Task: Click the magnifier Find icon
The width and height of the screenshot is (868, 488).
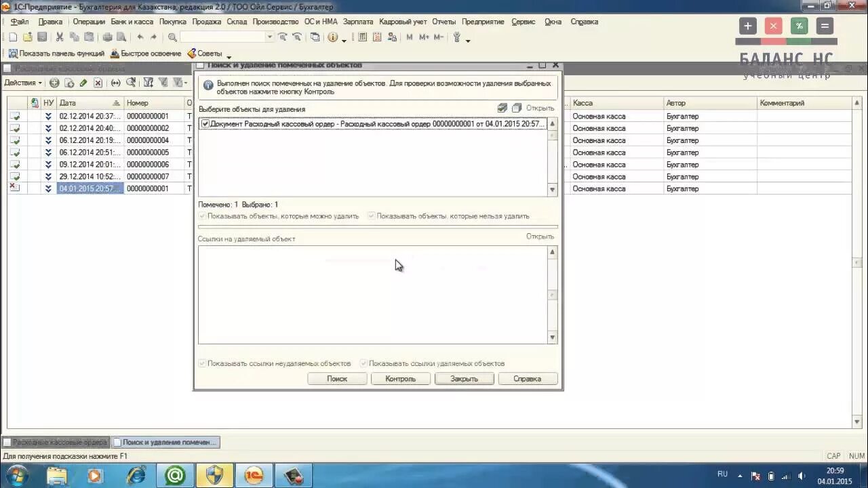Action: click(172, 37)
